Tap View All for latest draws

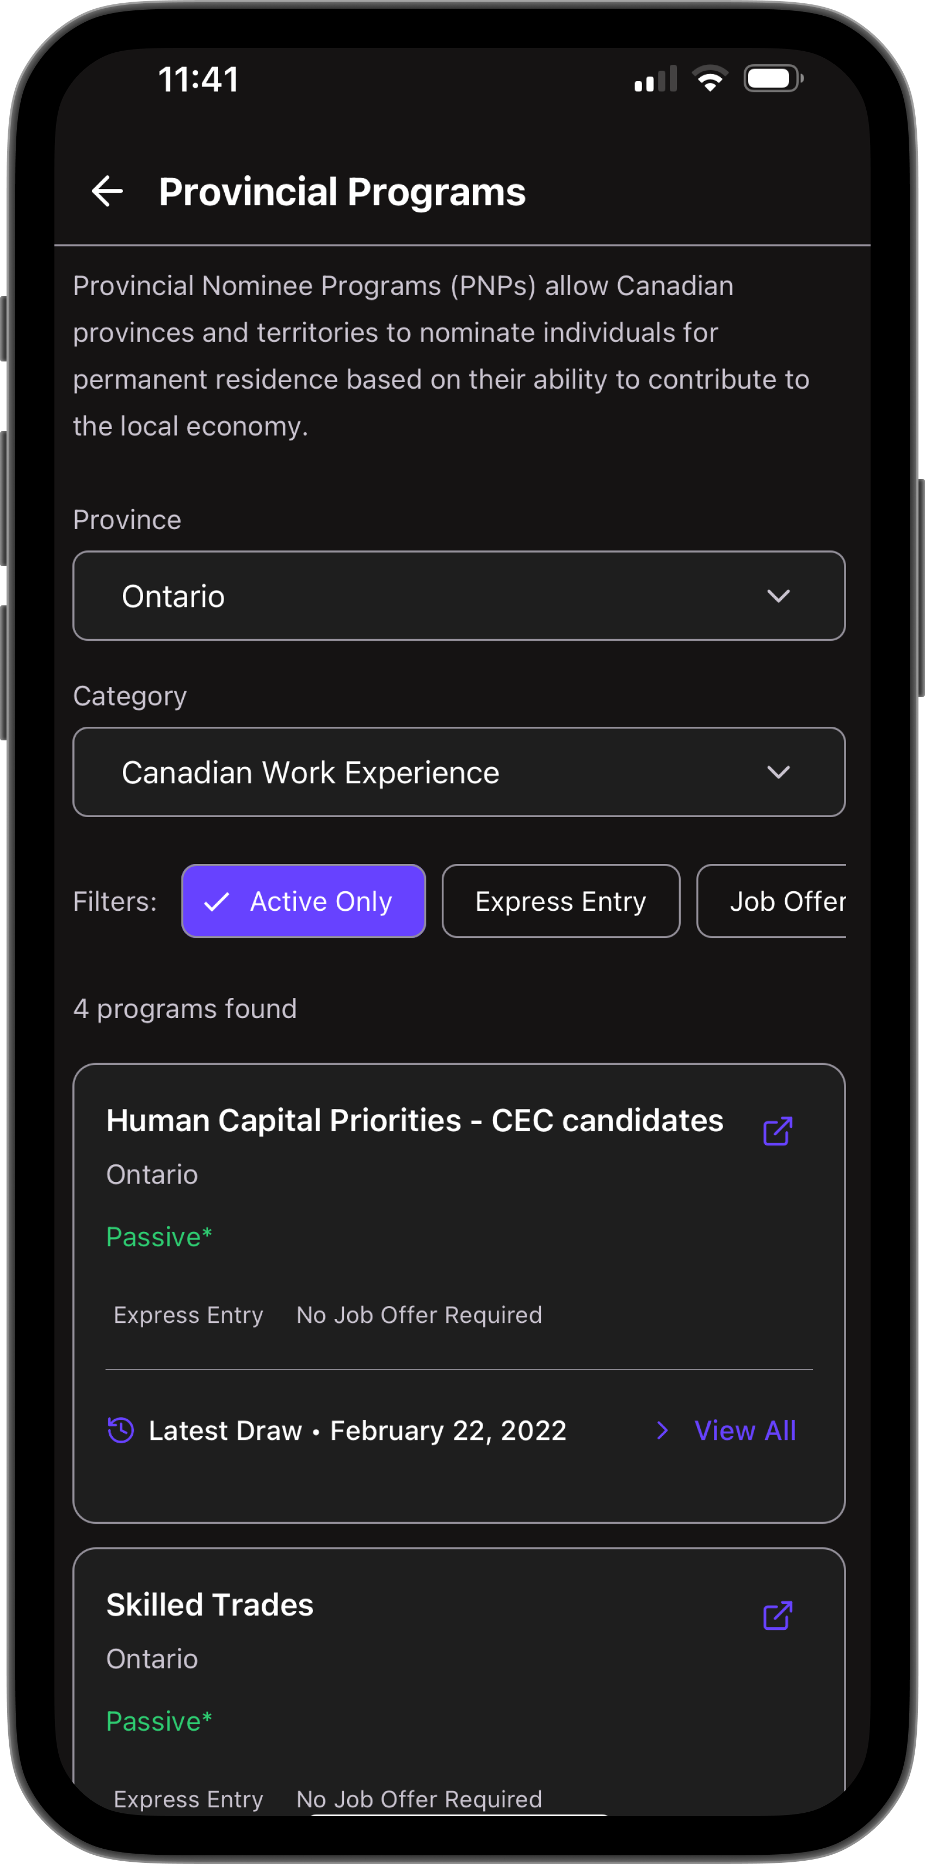(745, 1430)
